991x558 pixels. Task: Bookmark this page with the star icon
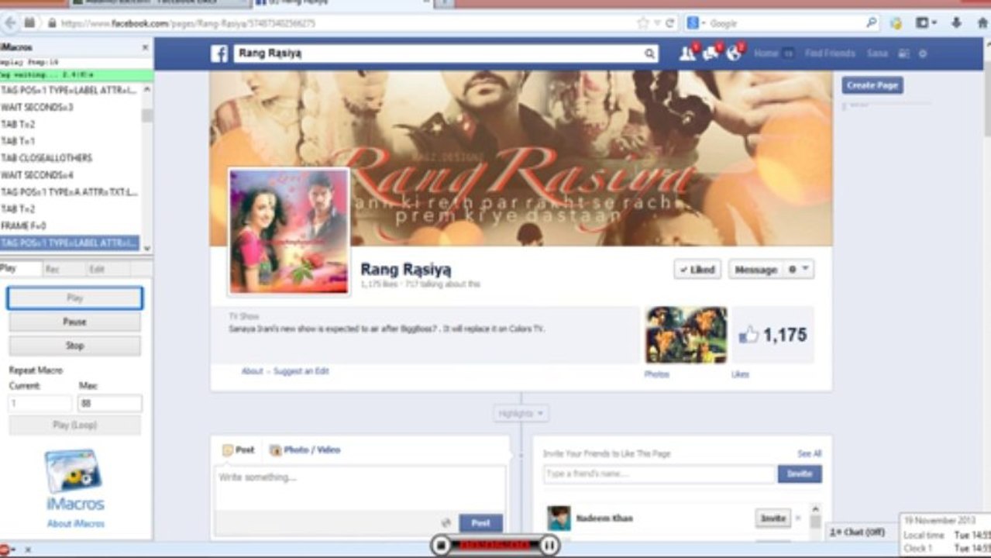(642, 23)
